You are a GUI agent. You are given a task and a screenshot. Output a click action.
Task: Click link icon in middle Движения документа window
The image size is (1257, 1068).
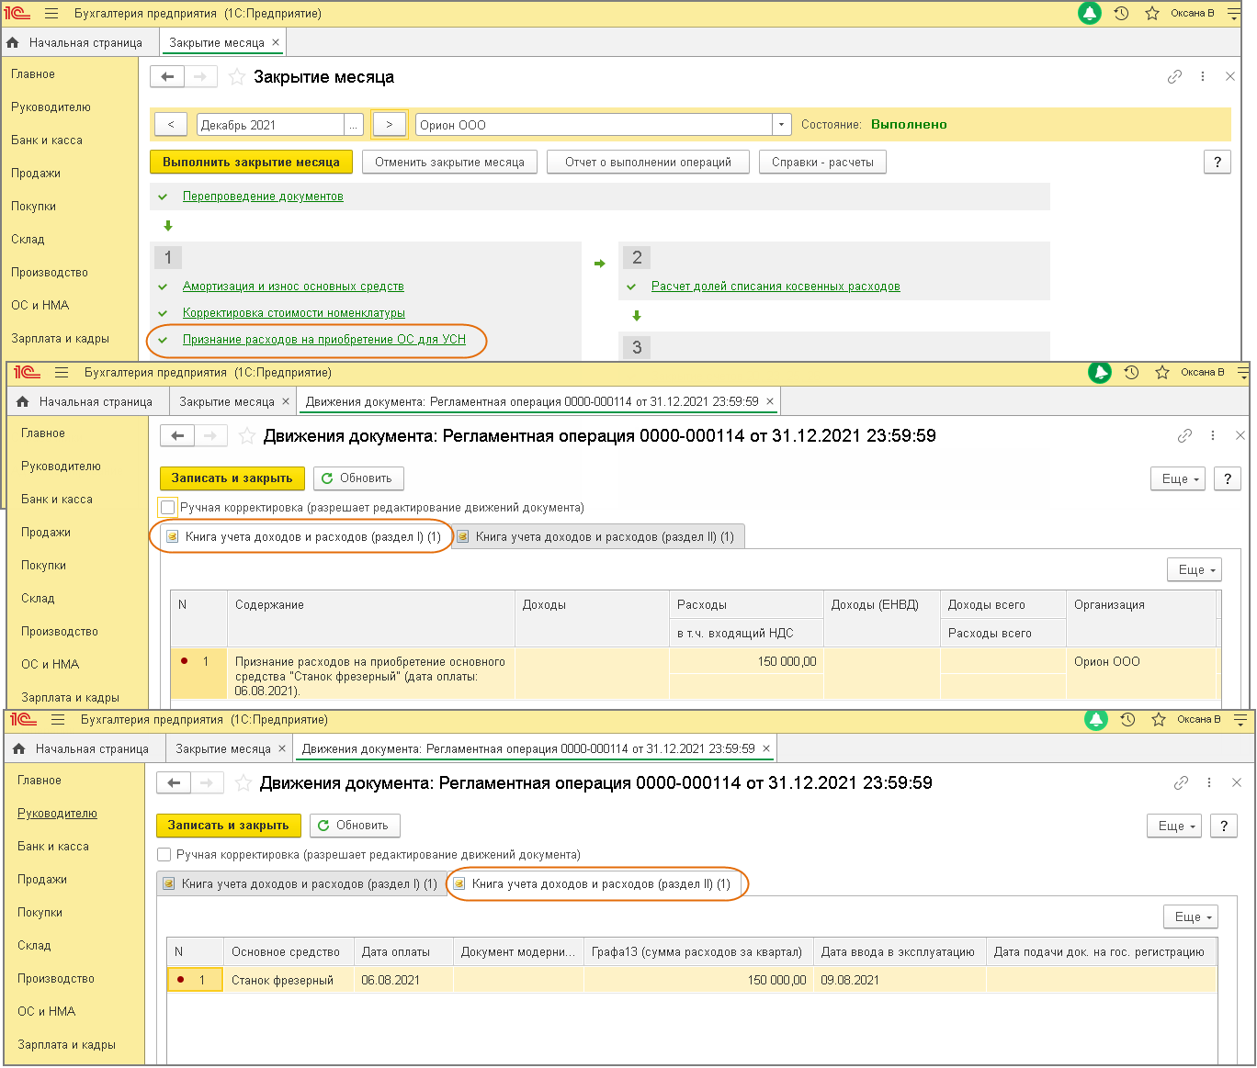coord(1184,436)
